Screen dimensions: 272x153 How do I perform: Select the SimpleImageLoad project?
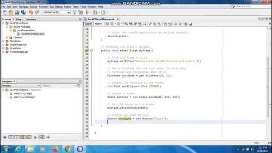[x=18, y=45]
